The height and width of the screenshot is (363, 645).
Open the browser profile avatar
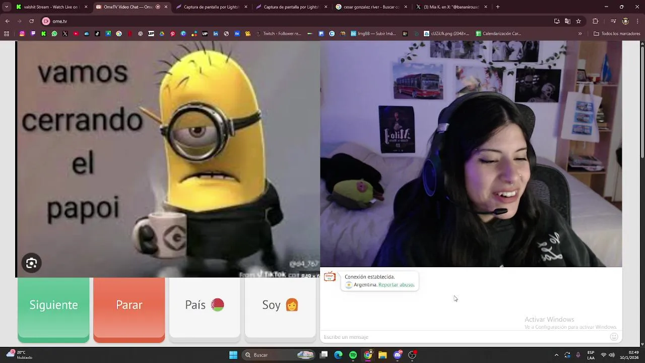point(625,21)
